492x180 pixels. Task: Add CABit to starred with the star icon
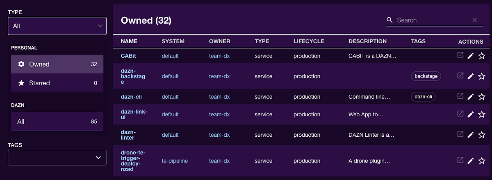click(481, 56)
